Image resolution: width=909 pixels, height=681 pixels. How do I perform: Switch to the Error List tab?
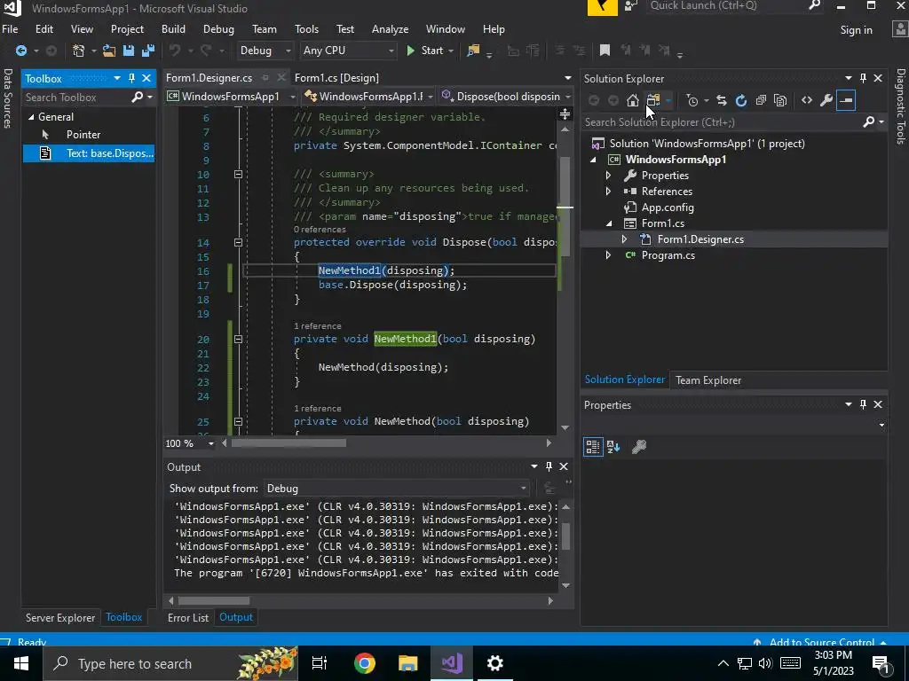click(188, 618)
